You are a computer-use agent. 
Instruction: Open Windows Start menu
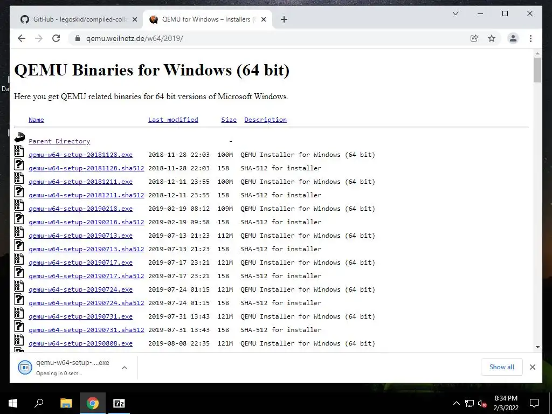(13, 403)
